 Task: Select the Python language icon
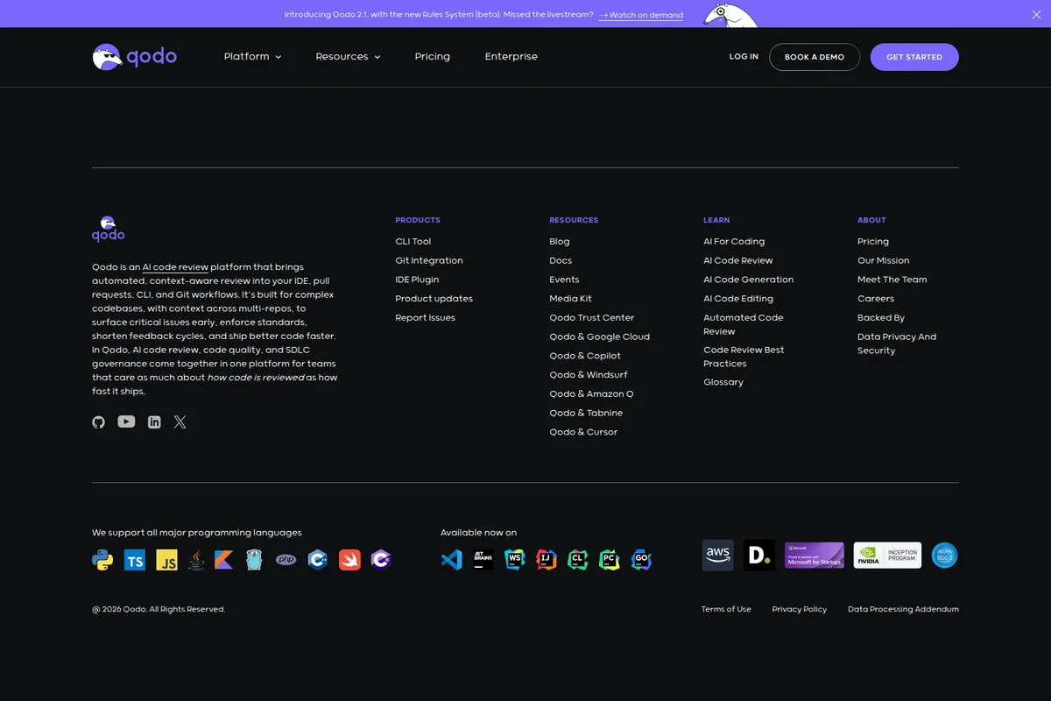tap(103, 559)
